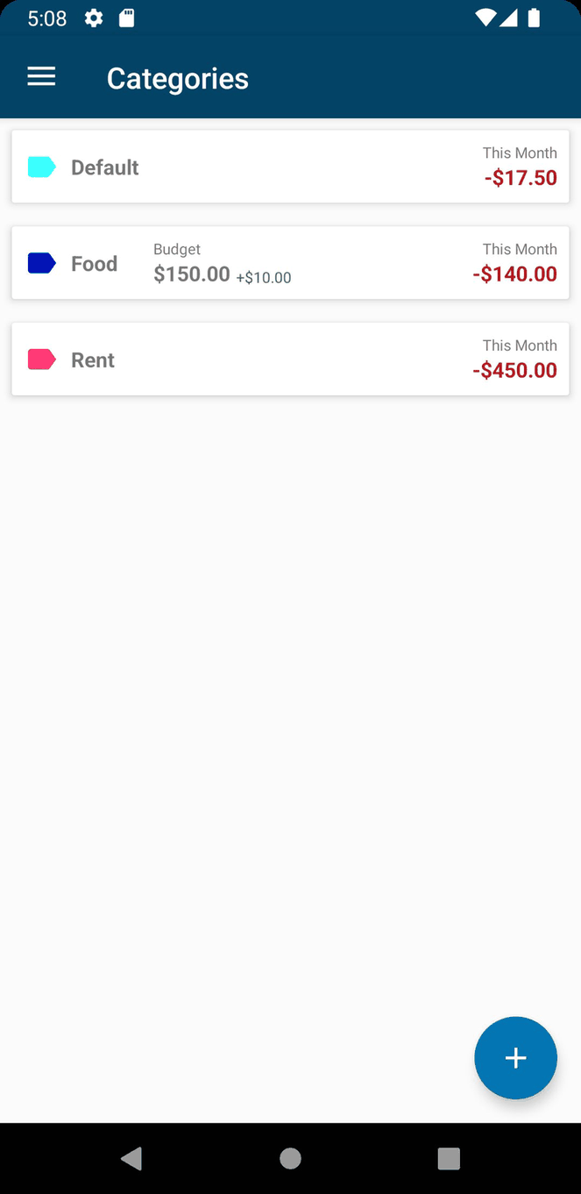Tap the SD card icon in the status bar
This screenshot has height=1194, width=581.
click(126, 18)
